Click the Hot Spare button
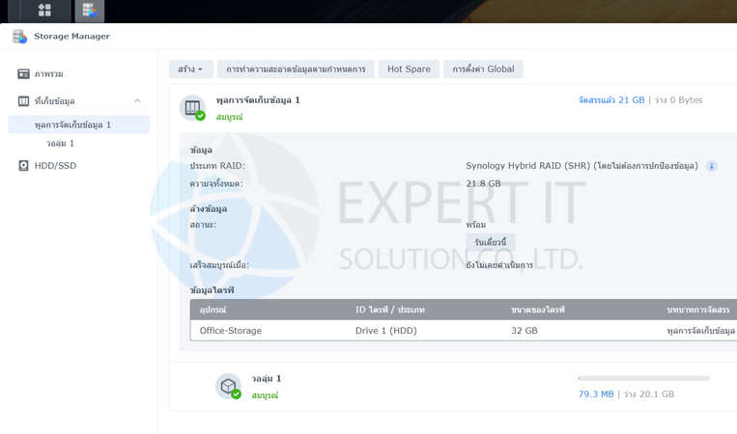 pos(409,69)
